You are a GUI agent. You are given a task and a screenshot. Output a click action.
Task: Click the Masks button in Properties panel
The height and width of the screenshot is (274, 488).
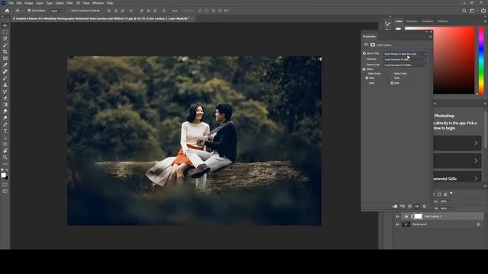[373, 45]
